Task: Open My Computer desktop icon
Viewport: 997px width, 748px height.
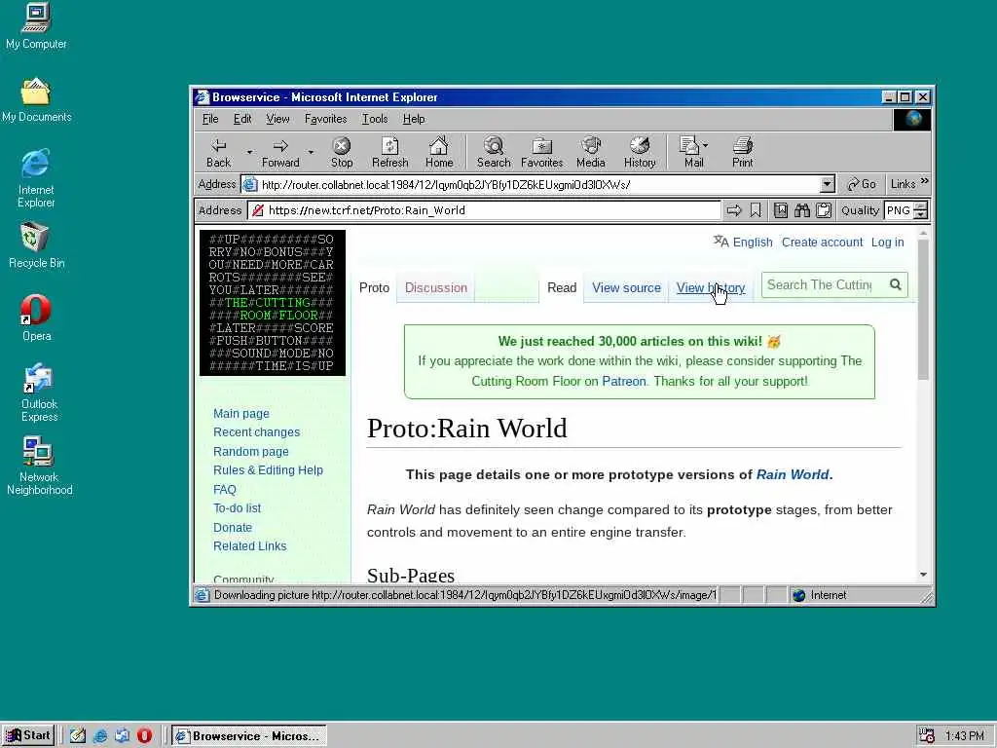Action: 36,26
